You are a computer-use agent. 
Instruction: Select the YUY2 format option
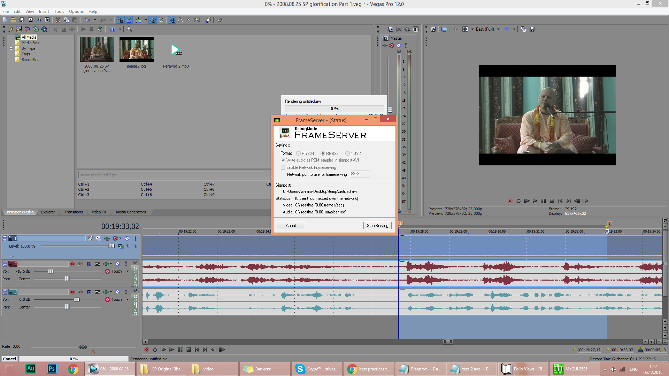[x=347, y=154]
